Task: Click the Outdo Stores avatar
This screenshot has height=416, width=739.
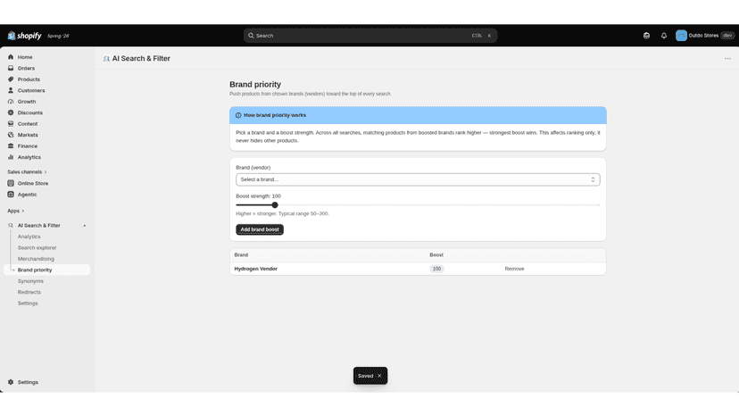Action: [681, 36]
